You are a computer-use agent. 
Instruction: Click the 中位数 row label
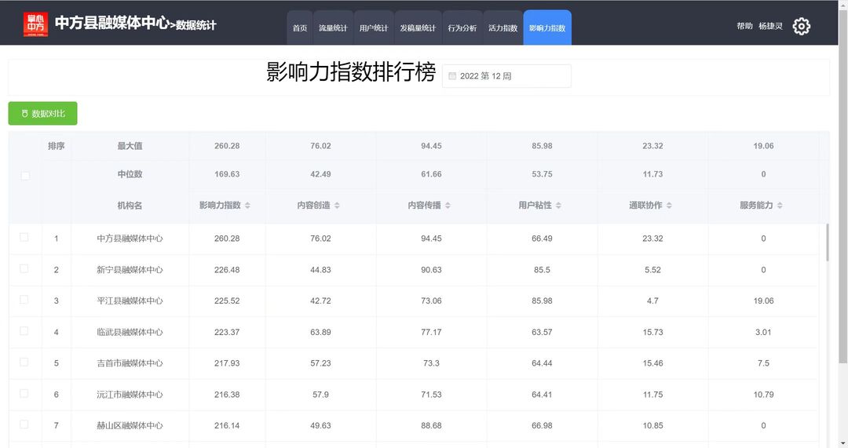130,174
